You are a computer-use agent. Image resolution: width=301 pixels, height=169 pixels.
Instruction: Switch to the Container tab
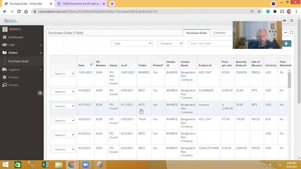[x=220, y=33]
